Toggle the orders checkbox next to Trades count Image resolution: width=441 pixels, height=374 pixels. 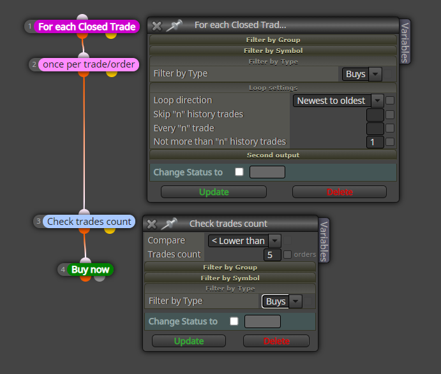pos(287,254)
